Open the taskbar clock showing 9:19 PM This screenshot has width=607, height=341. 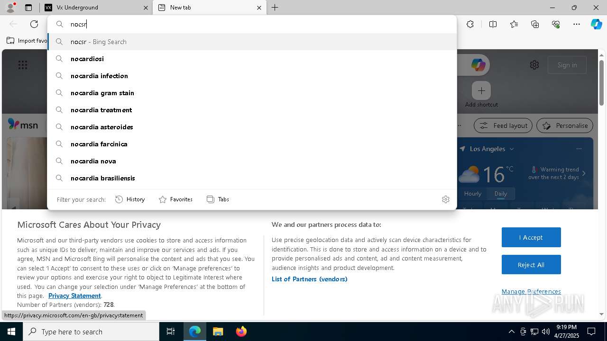(x=566, y=332)
